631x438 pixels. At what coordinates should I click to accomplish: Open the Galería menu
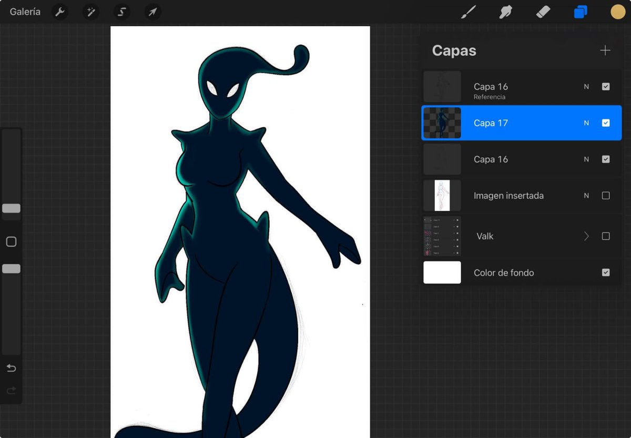(x=25, y=12)
